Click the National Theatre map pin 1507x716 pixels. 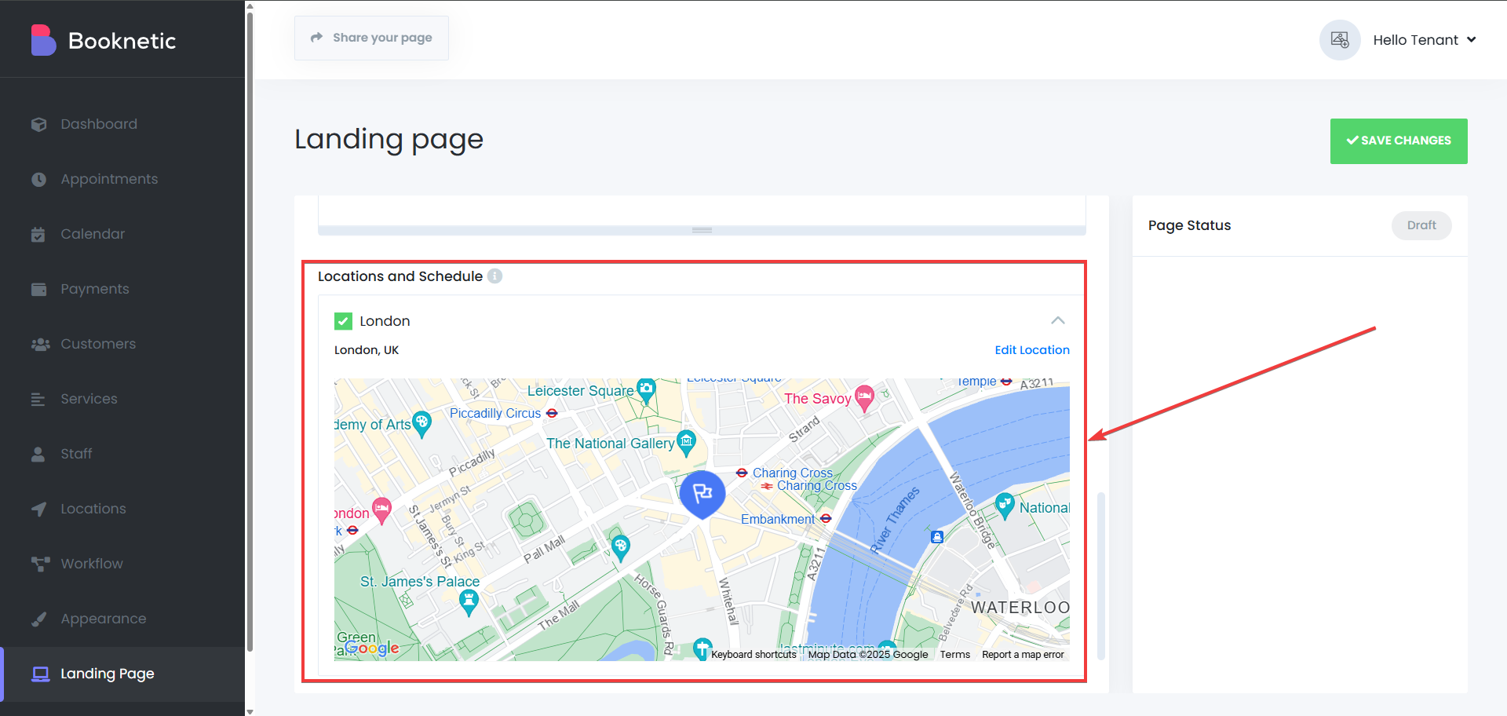point(1005,507)
